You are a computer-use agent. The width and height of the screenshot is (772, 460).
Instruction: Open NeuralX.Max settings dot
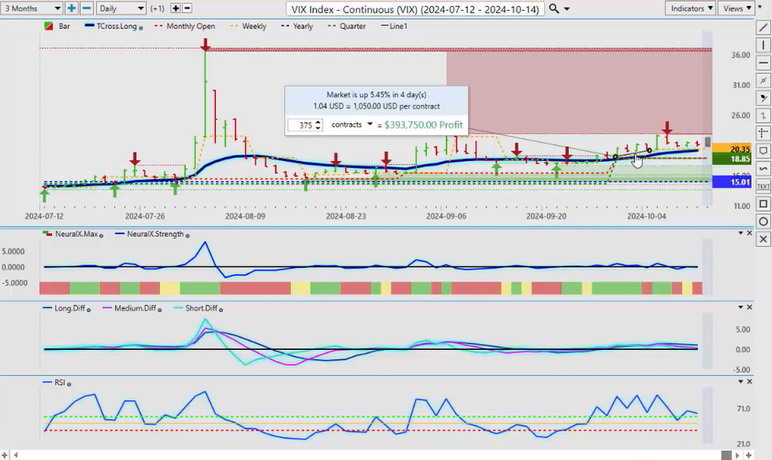click(x=102, y=236)
